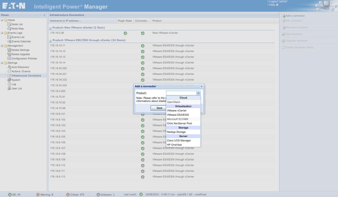
Task: Click the Product column header
Action: (x=212, y=21)
